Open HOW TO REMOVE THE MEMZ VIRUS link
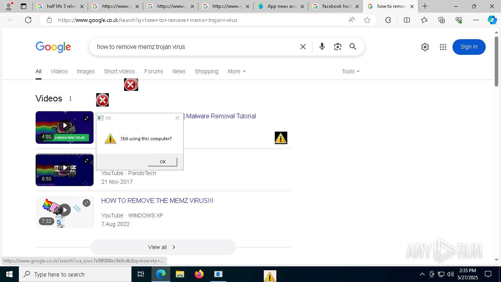 point(157,201)
